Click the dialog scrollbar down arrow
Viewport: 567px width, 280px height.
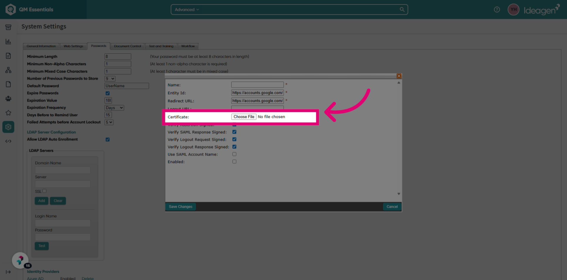[x=399, y=194]
